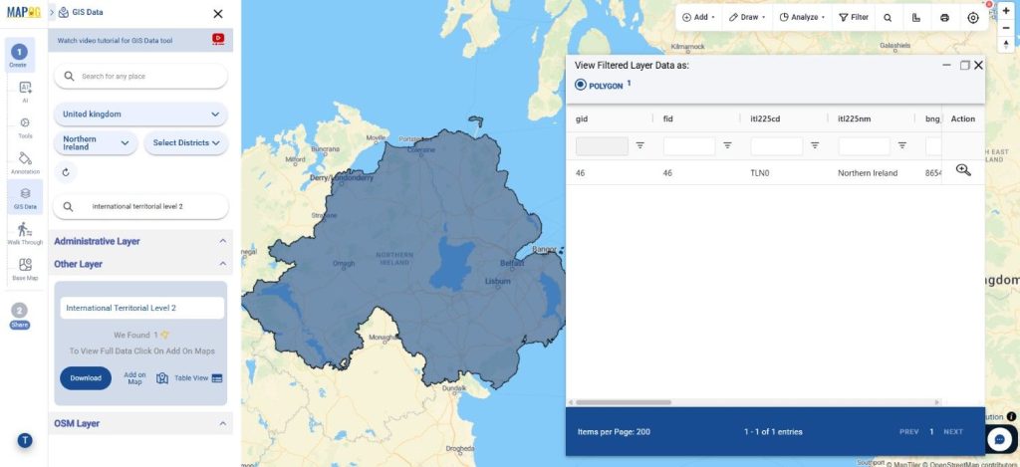
Task: Open fid column filter menu
Action: 727,145
